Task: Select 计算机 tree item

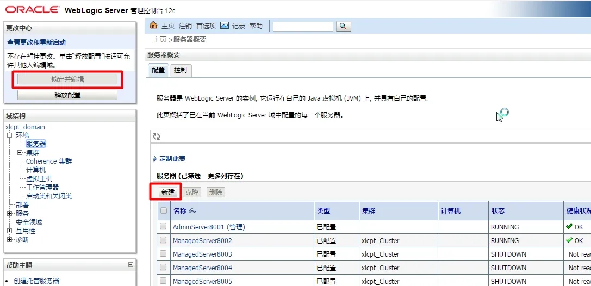Action: [36, 170]
